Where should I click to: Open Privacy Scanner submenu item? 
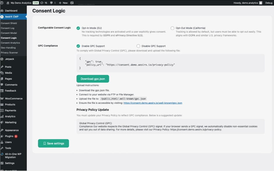[9, 53]
